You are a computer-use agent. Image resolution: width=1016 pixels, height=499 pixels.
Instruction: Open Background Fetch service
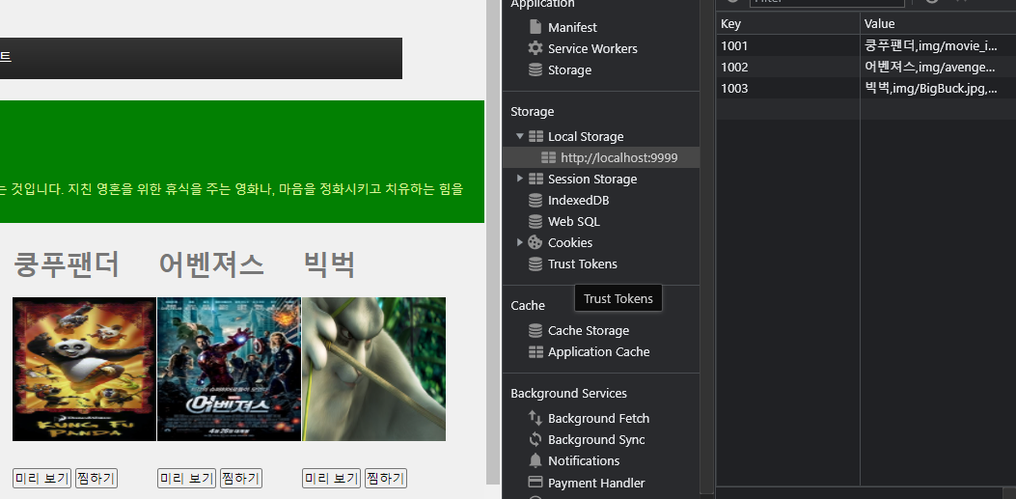[598, 419]
